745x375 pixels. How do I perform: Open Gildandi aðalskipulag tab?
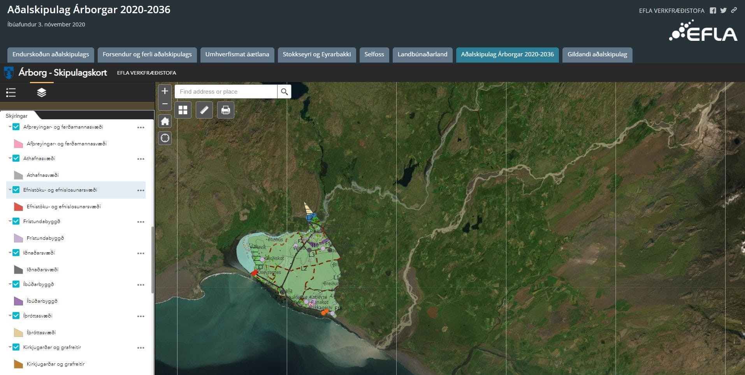pos(597,55)
